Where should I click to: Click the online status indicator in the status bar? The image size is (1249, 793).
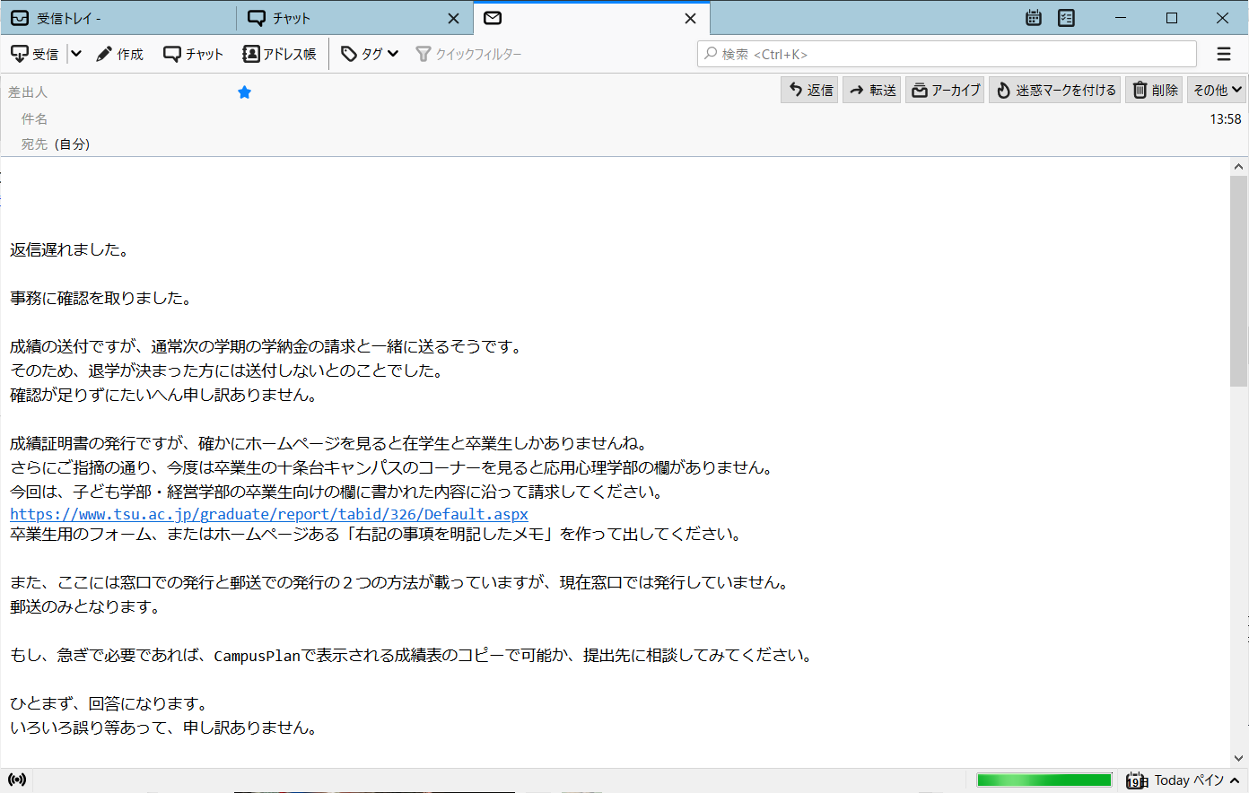pyautogui.click(x=17, y=780)
